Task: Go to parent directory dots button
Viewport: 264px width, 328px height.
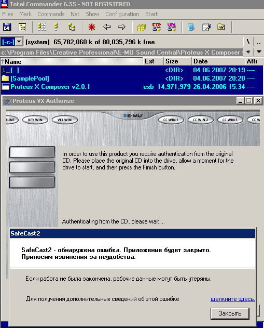Action: [x=259, y=42]
